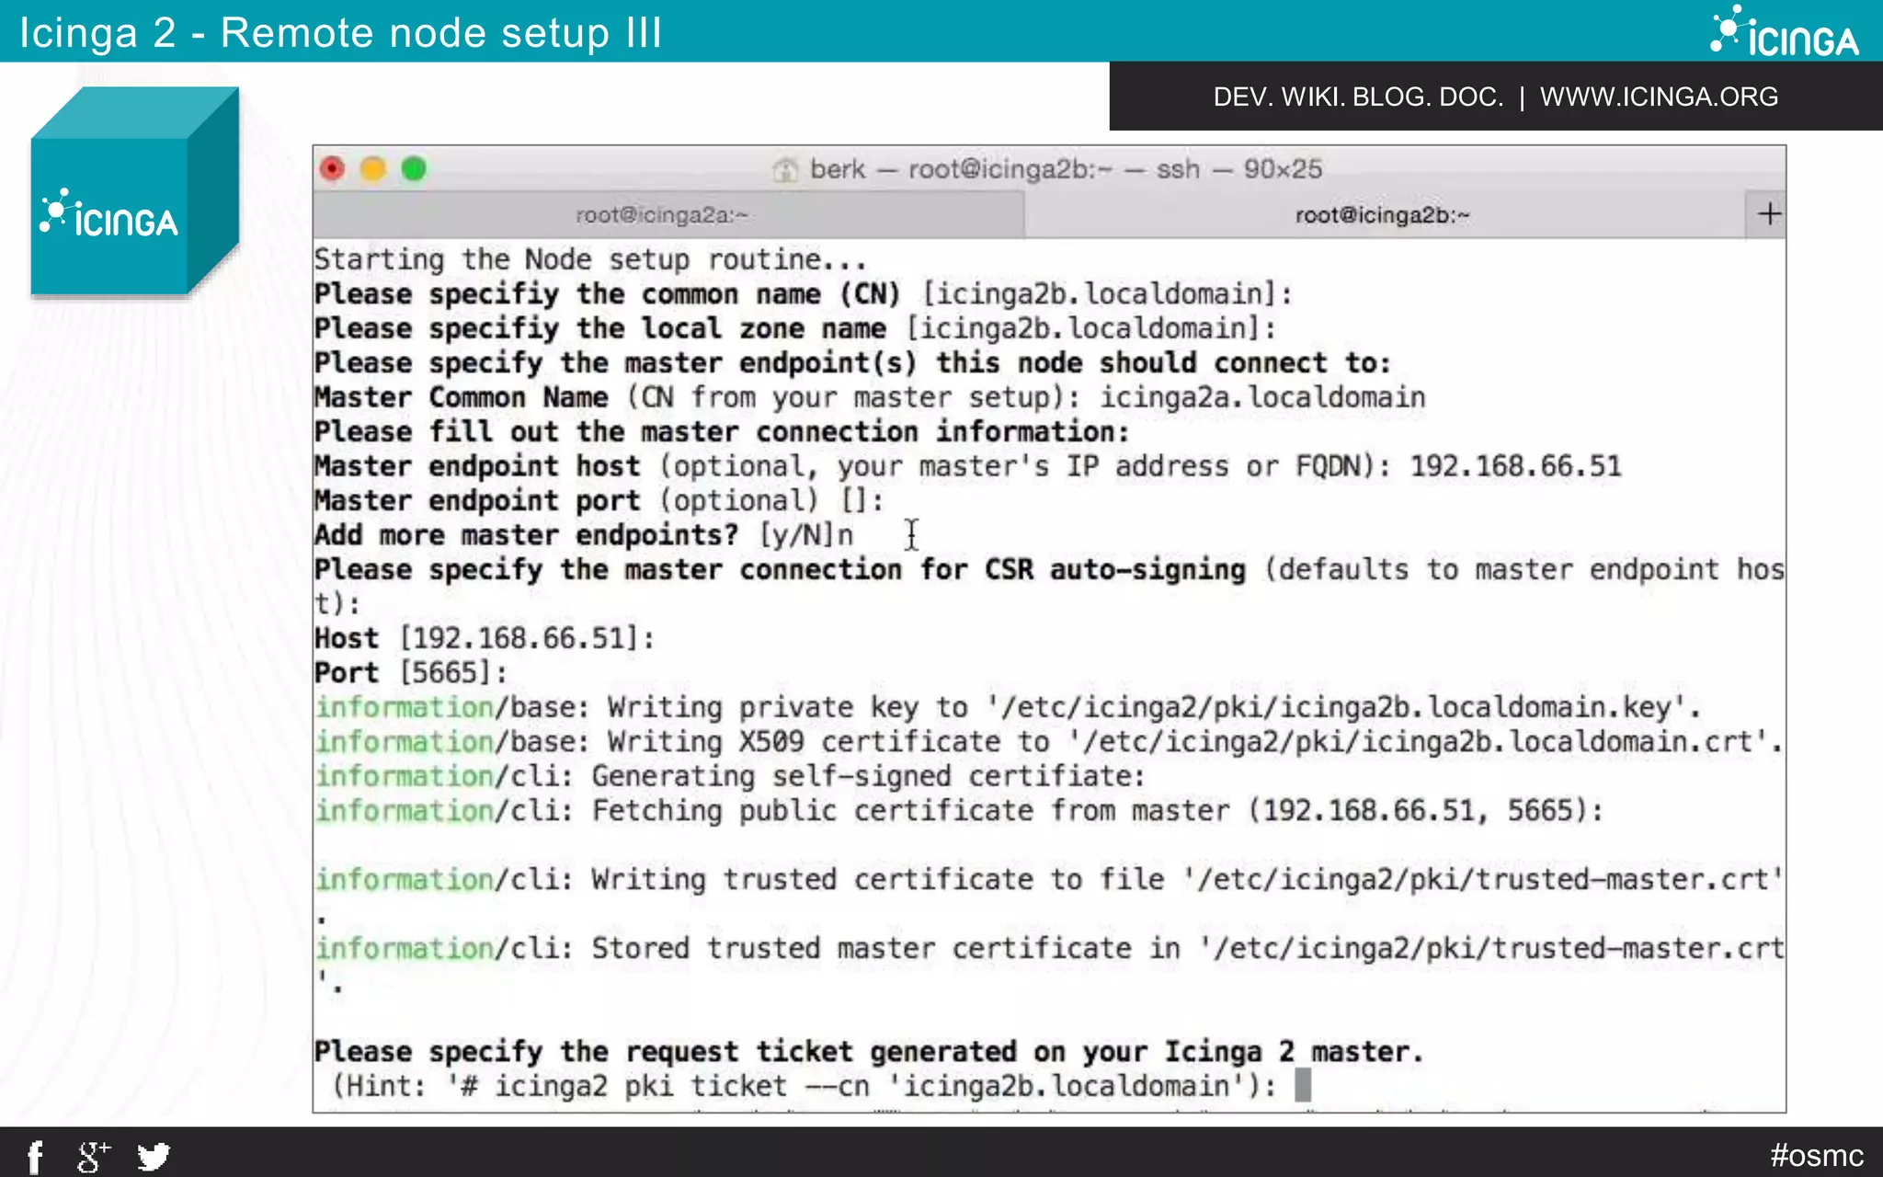The height and width of the screenshot is (1177, 1883).
Task: Click the 'Writing private key' information line
Action: (1008, 707)
